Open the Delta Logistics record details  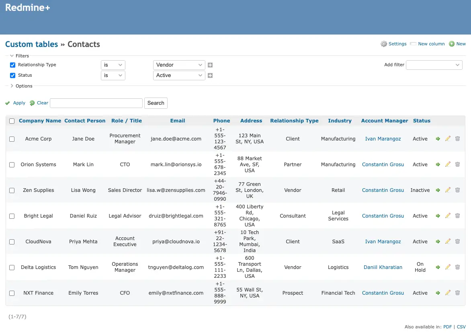pos(438,267)
